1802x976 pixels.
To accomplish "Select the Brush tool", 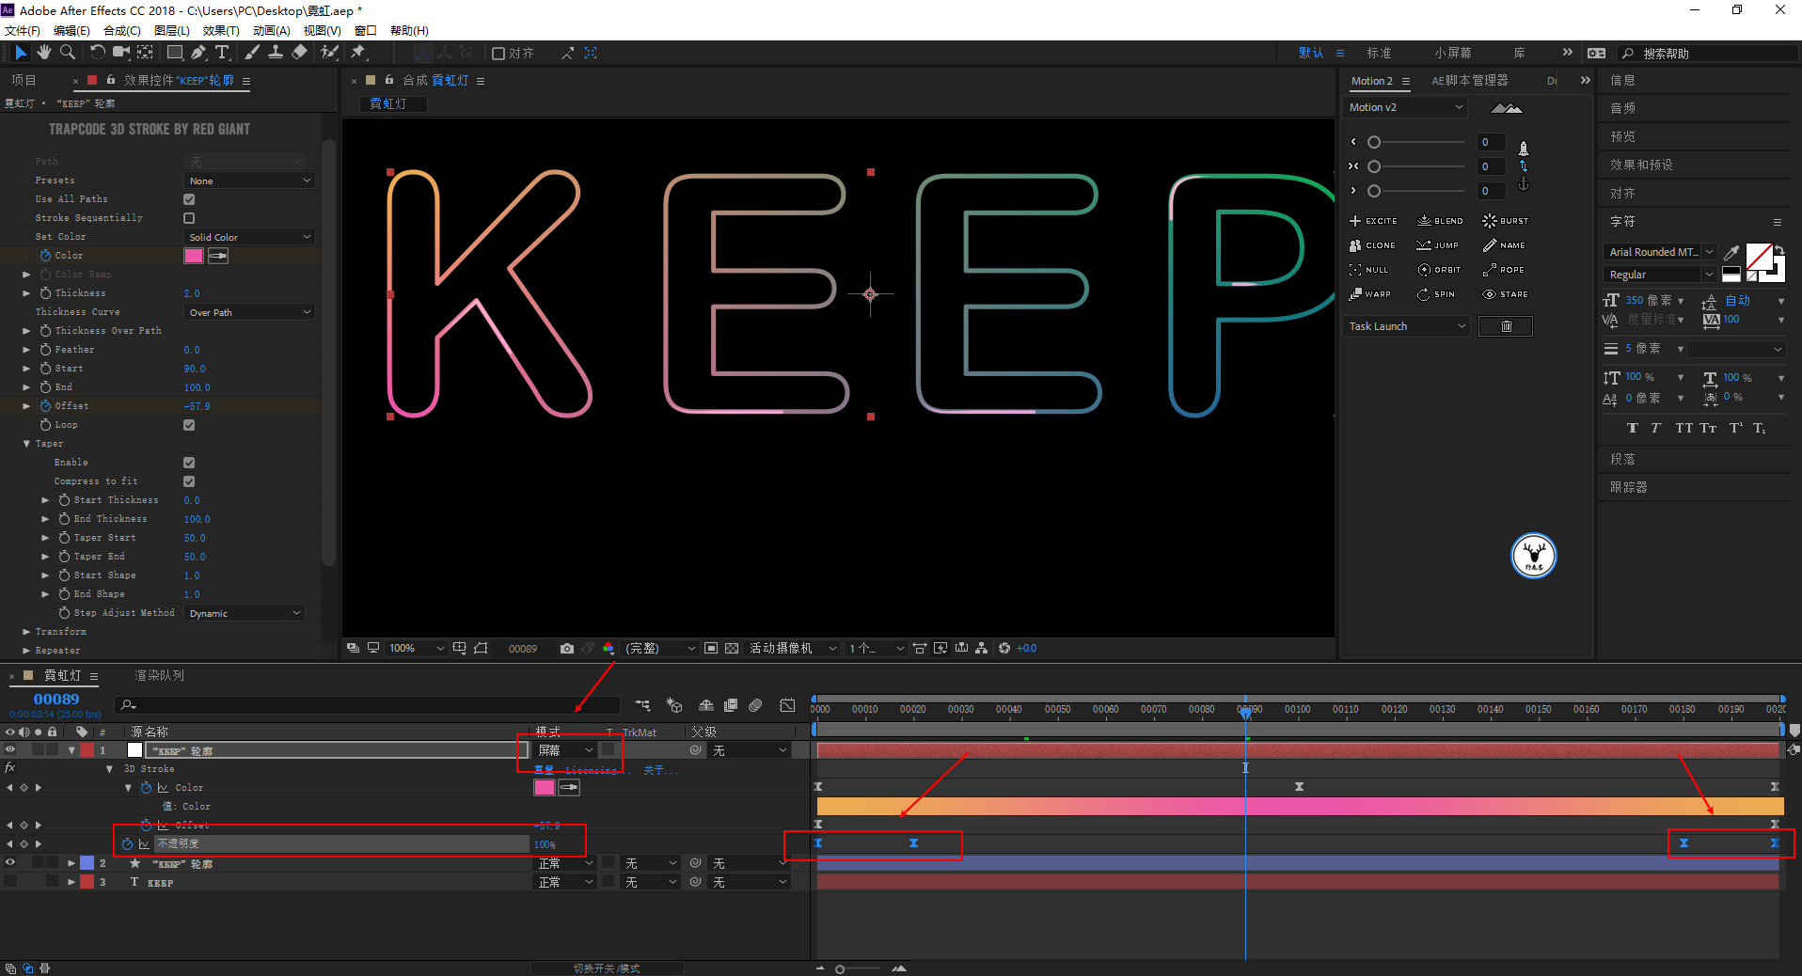I will 252,53.
